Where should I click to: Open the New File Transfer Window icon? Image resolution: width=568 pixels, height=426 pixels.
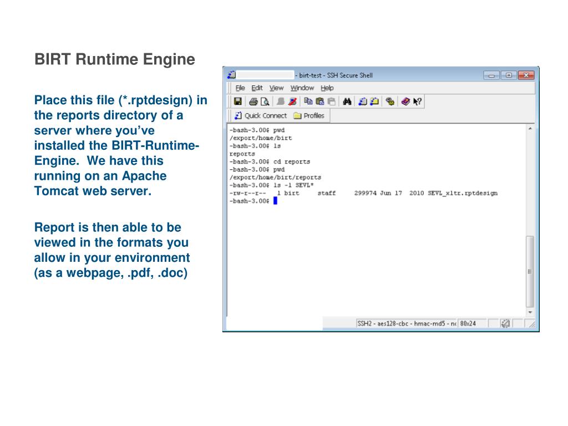[374, 102]
